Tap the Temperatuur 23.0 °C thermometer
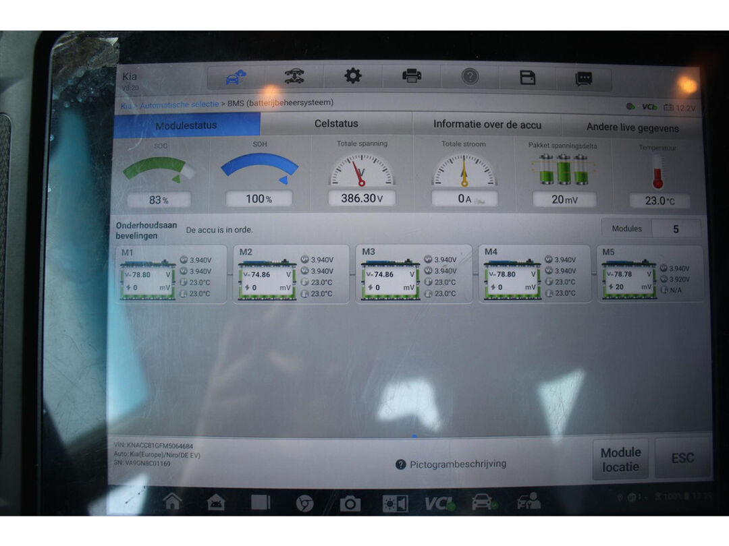The image size is (729, 546). click(x=657, y=177)
